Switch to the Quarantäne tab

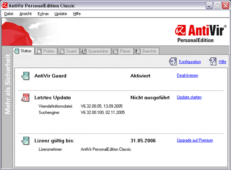[x=95, y=51]
